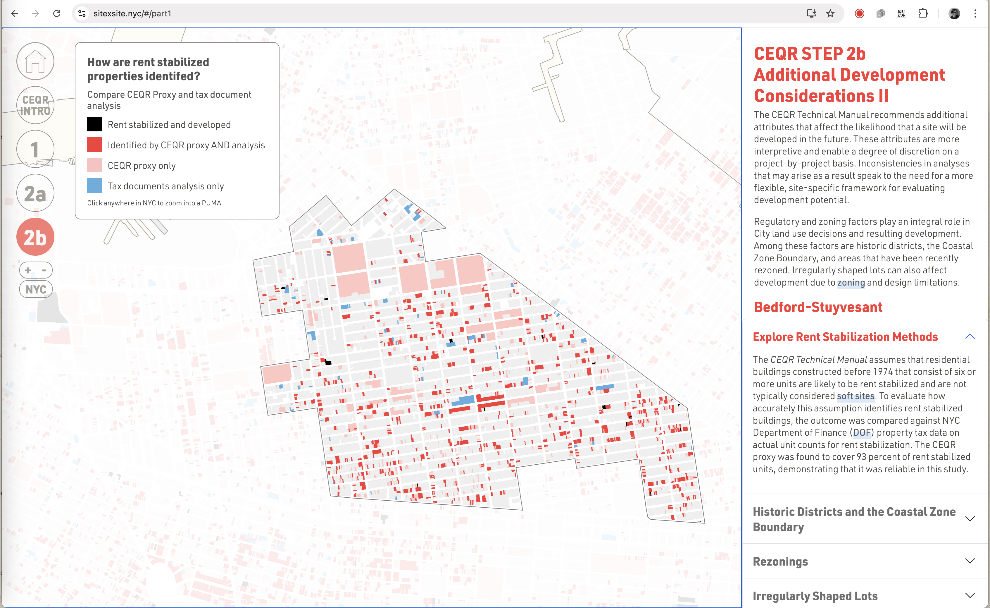This screenshot has height=608, width=990.
Task: Open the 'zoning' glossary link
Action: (851, 283)
